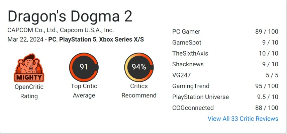Open the GameSpot review

(x=187, y=43)
